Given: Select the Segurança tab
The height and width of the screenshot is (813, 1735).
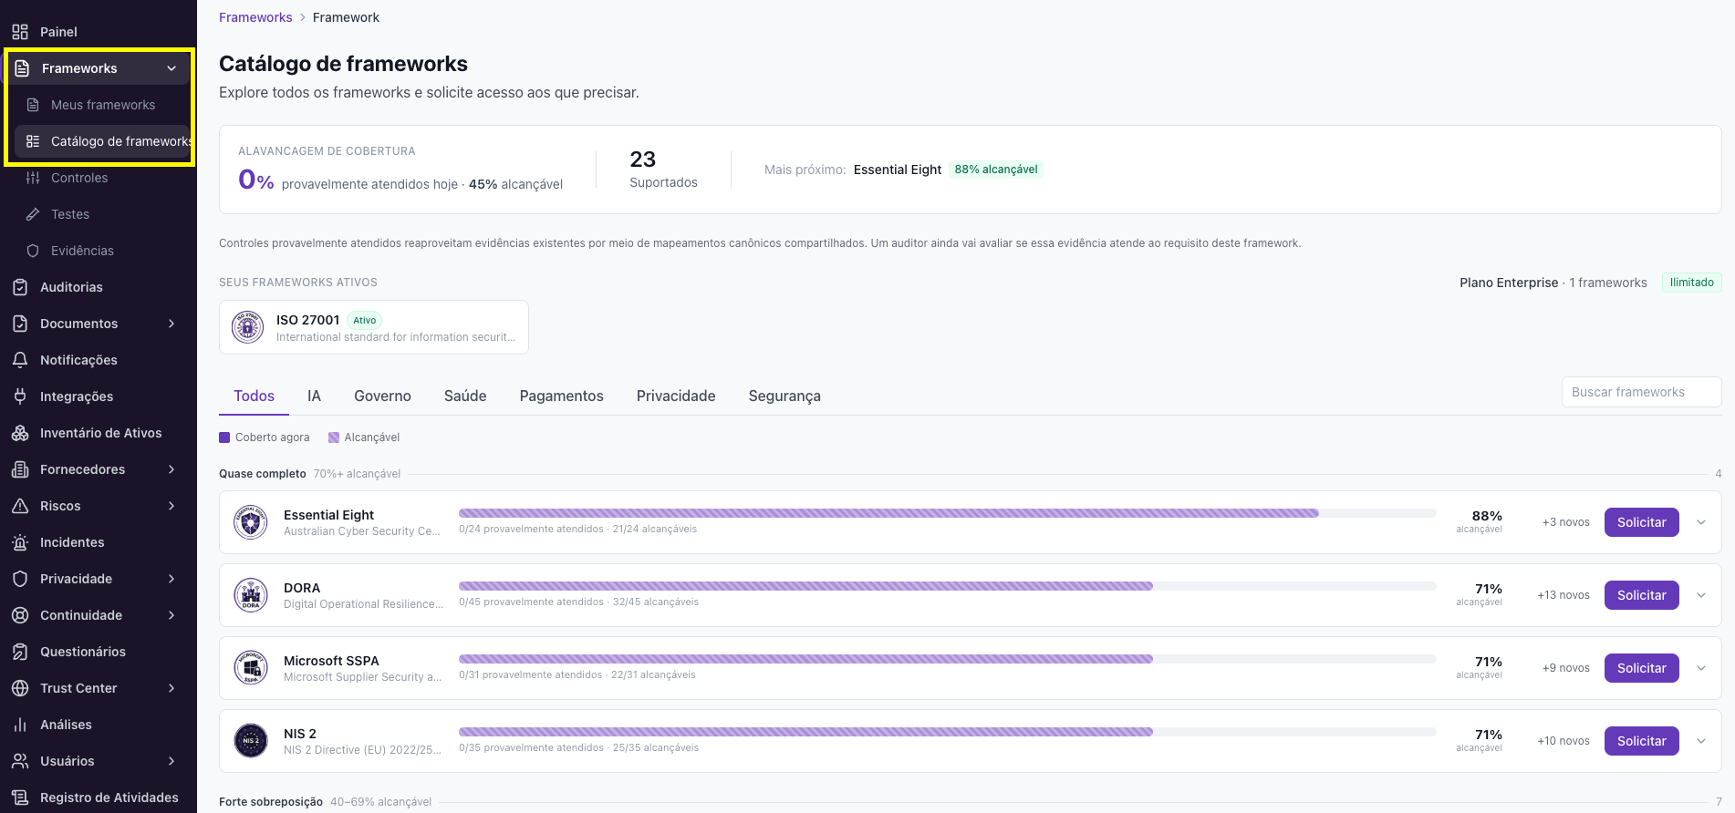Looking at the screenshot, I should pyautogui.click(x=784, y=396).
